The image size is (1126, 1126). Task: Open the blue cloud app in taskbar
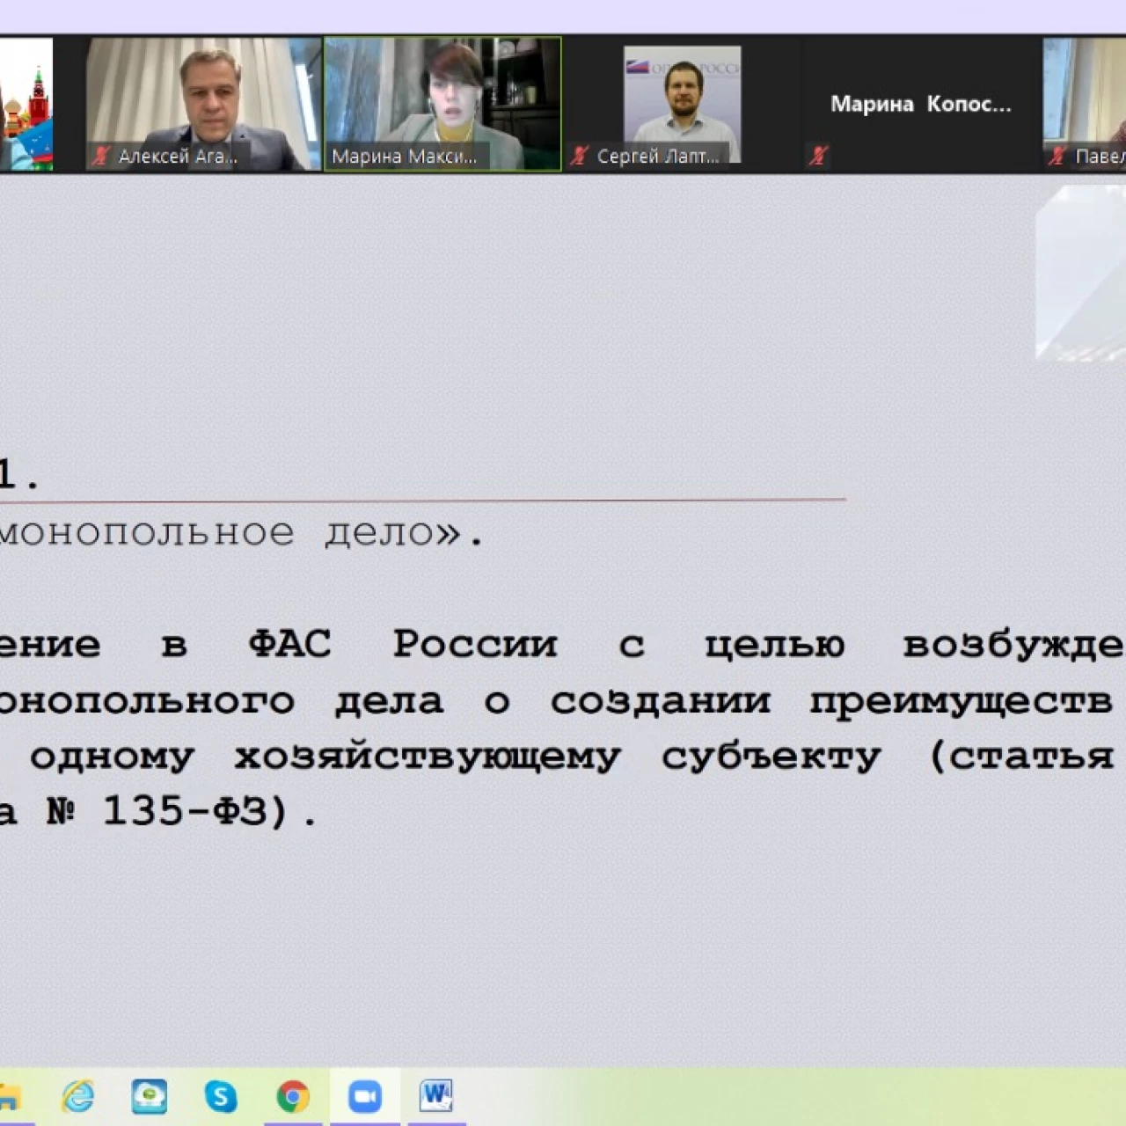click(149, 1096)
